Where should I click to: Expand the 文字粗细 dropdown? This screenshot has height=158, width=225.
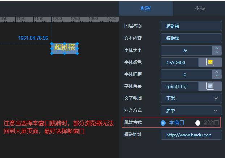pyautogui.click(x=191, y=98)
